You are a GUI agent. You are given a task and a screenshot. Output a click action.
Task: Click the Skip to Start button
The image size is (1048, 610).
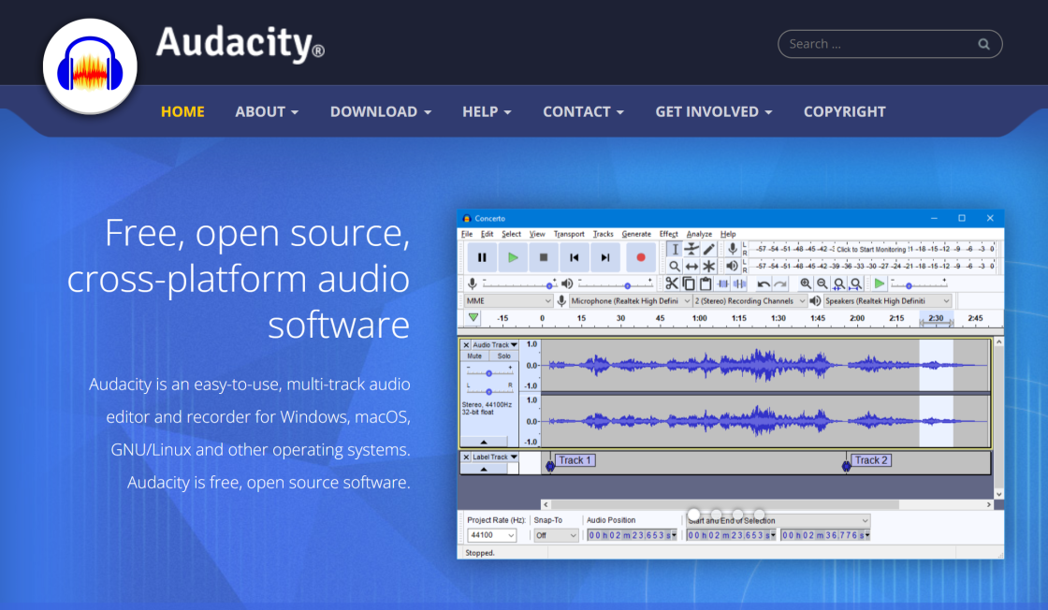[x=575, y=257]
